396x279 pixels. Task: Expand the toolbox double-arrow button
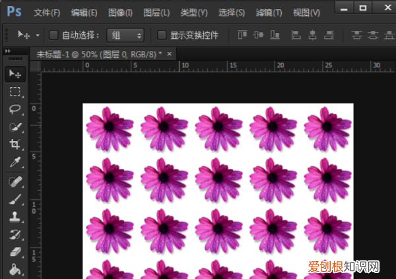pos(8,51)
